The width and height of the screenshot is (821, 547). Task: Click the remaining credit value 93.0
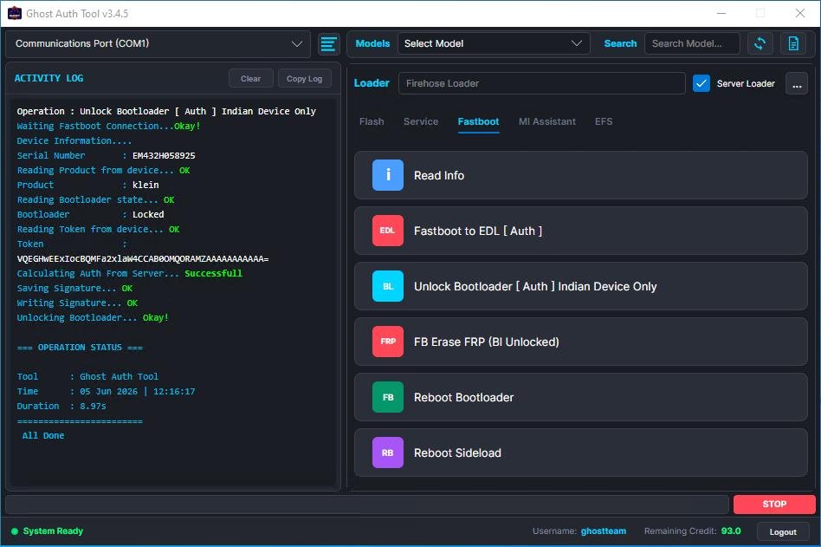[x=731, y=531]
